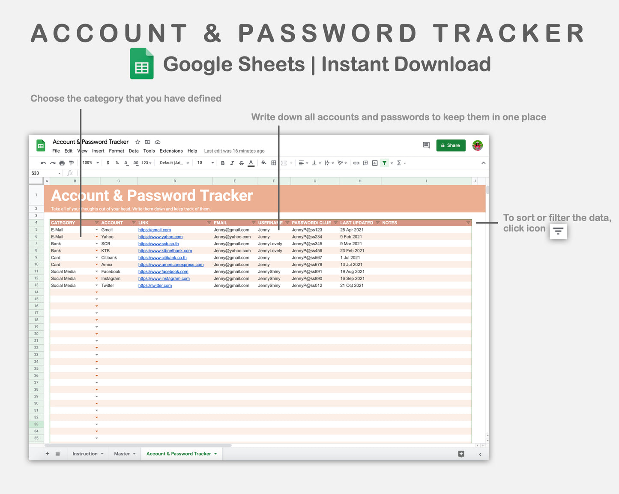Insert a comment from the toolbar

click(365, 163)
